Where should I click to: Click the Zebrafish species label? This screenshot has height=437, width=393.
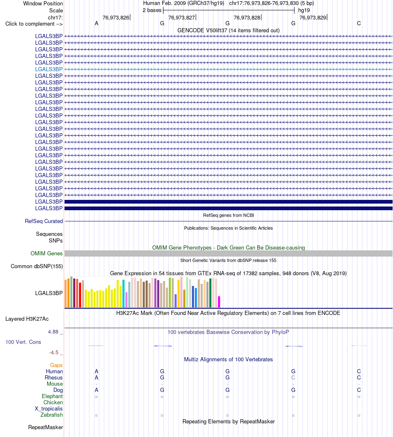pos(52,415)
